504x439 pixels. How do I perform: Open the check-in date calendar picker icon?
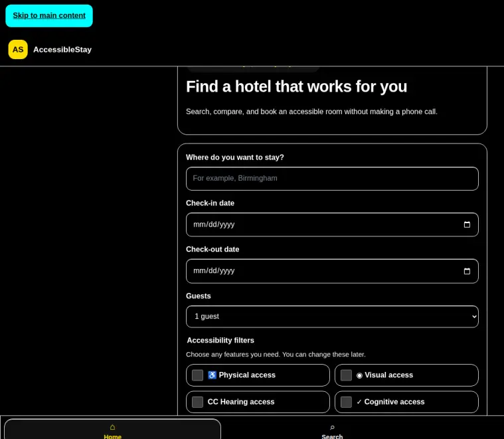coord(467,224)
